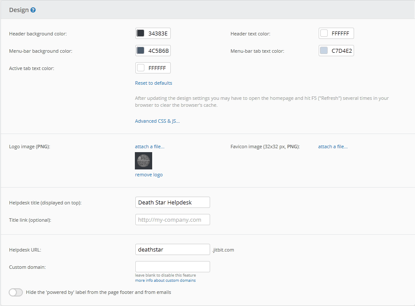Select the Helpdesk URL field showing deathstar
Viewport: 415px width, 306px height.
(x=172, y=249)
